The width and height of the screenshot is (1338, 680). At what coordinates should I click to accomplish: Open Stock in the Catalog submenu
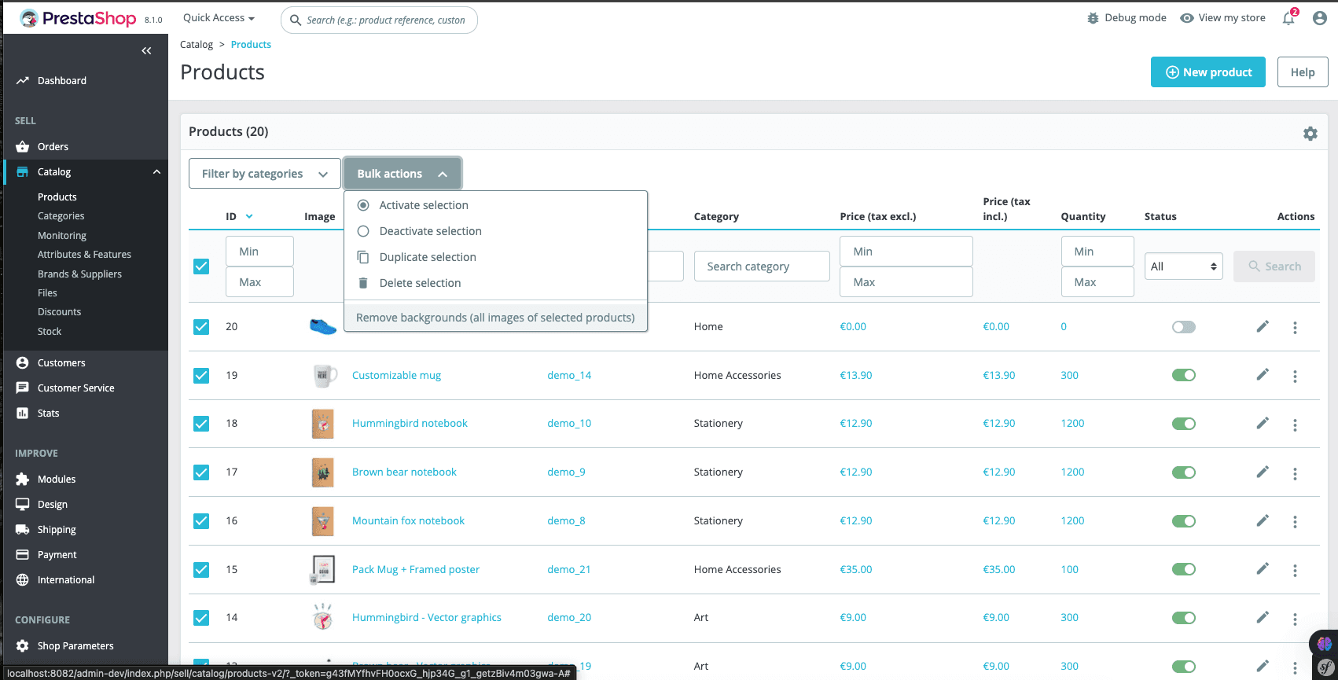50,332
